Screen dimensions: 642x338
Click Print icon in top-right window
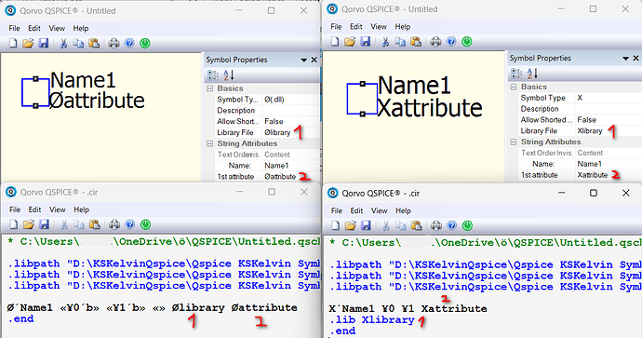[x=435, y=41]
